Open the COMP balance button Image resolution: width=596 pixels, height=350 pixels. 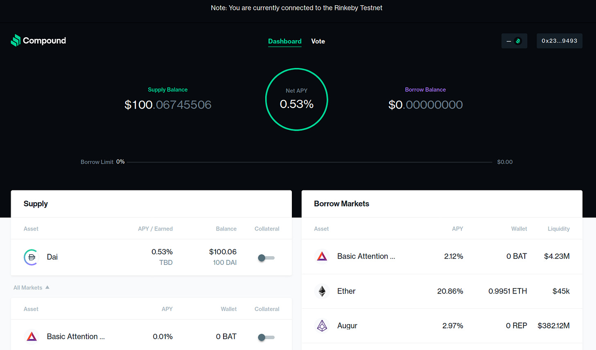click(514, 41)
